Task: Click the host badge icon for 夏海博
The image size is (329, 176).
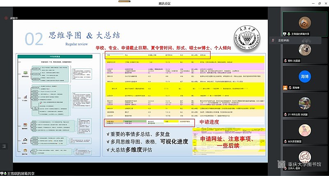Action: tap(285, 87)
